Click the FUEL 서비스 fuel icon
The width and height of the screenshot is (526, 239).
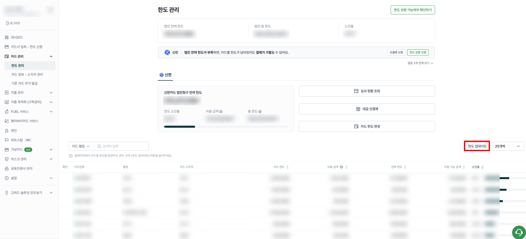[7, 111]
